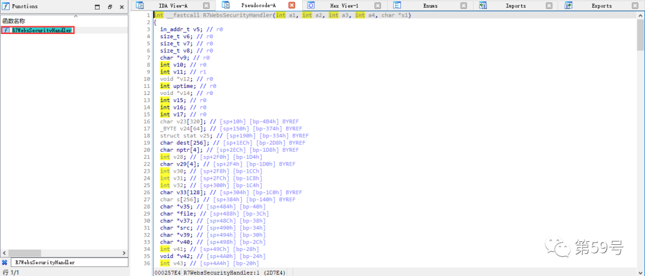The height and width of the screenshot is (276, 645).
Task: Open the Imports tab
Action: tap(516, 6)
